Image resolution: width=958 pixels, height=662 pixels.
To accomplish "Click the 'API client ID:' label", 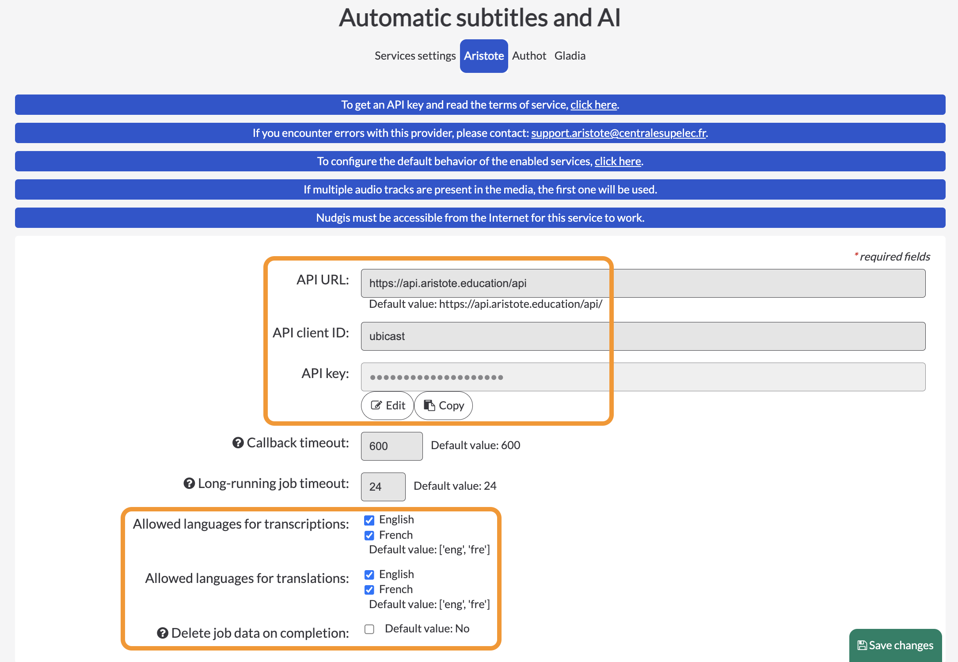I will point(311,333).
